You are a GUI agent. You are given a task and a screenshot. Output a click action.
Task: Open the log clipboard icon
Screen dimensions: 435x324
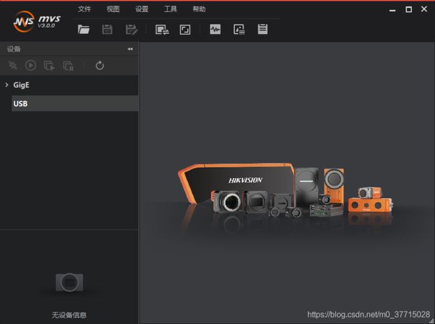pos(262,29)
